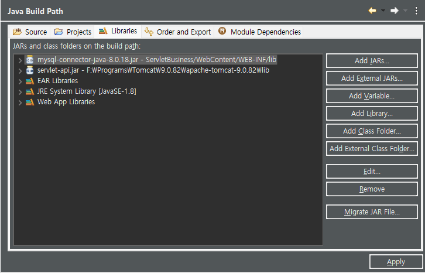The width and height of the screenshot is (425, 273).
Task: Select mysql-connector-java-8.0.18.jar row text
Action: pos(157,59)
